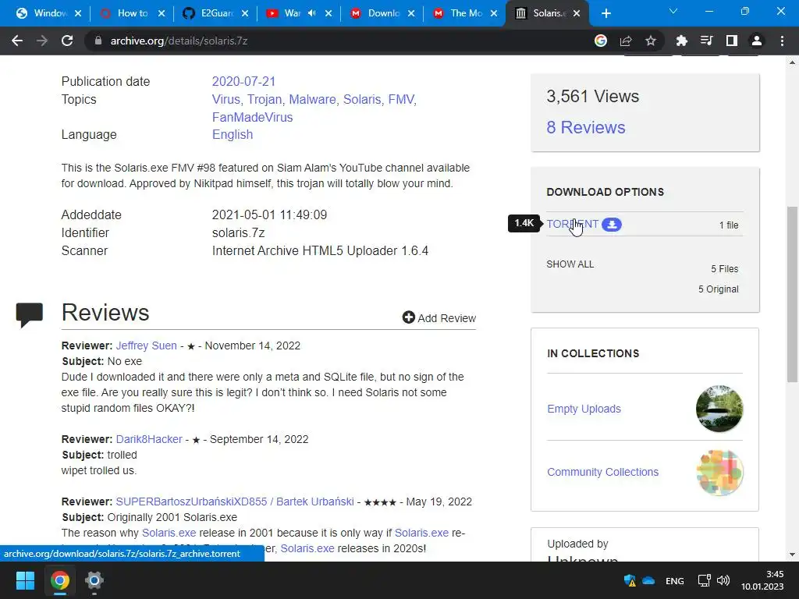This screenshot has width=799, height=599.
Task: Open the clock and date flyout
Action: 762,580
